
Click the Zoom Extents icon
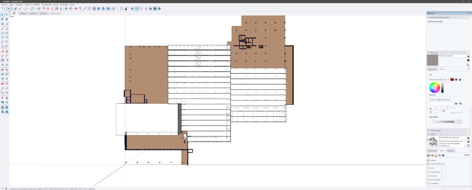[x=89, y=9]
